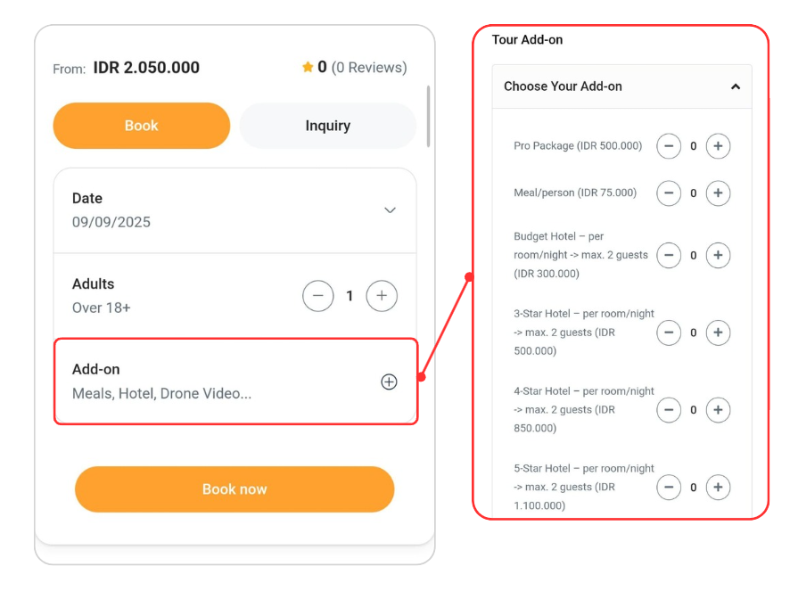Click the booking panel scrollbar

pos(429,116)
